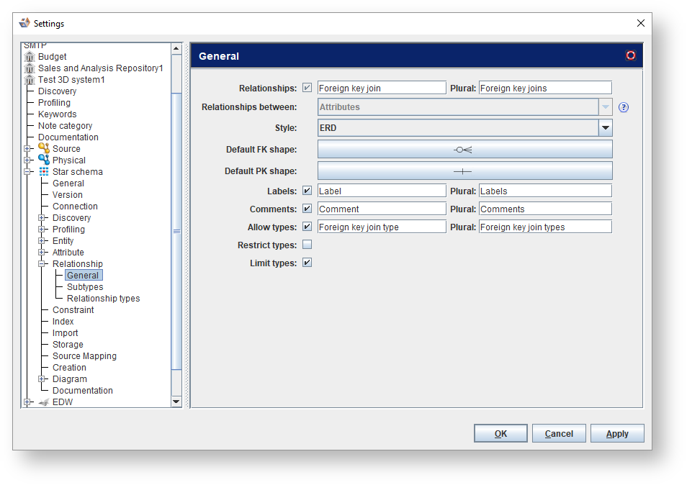Click the Comments plural text field
The height and width of the screenshot is (485, 687).
[545, 209]
